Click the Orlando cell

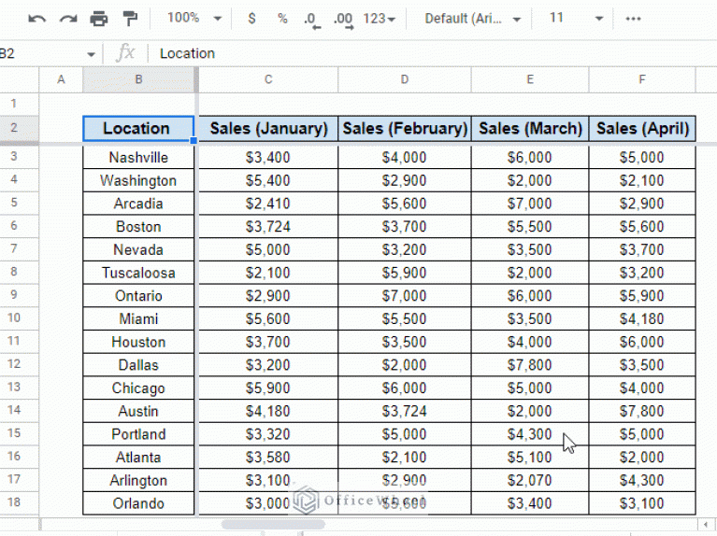pyautogui.click(x=138, y=503)
